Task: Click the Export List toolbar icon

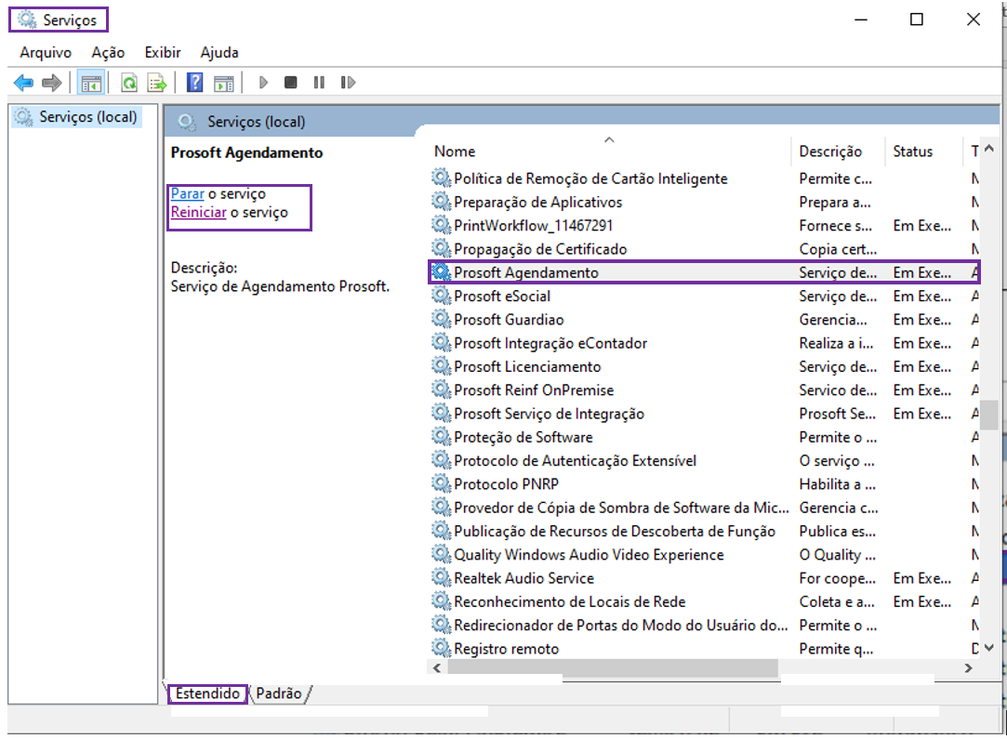Action: (157, 82)
